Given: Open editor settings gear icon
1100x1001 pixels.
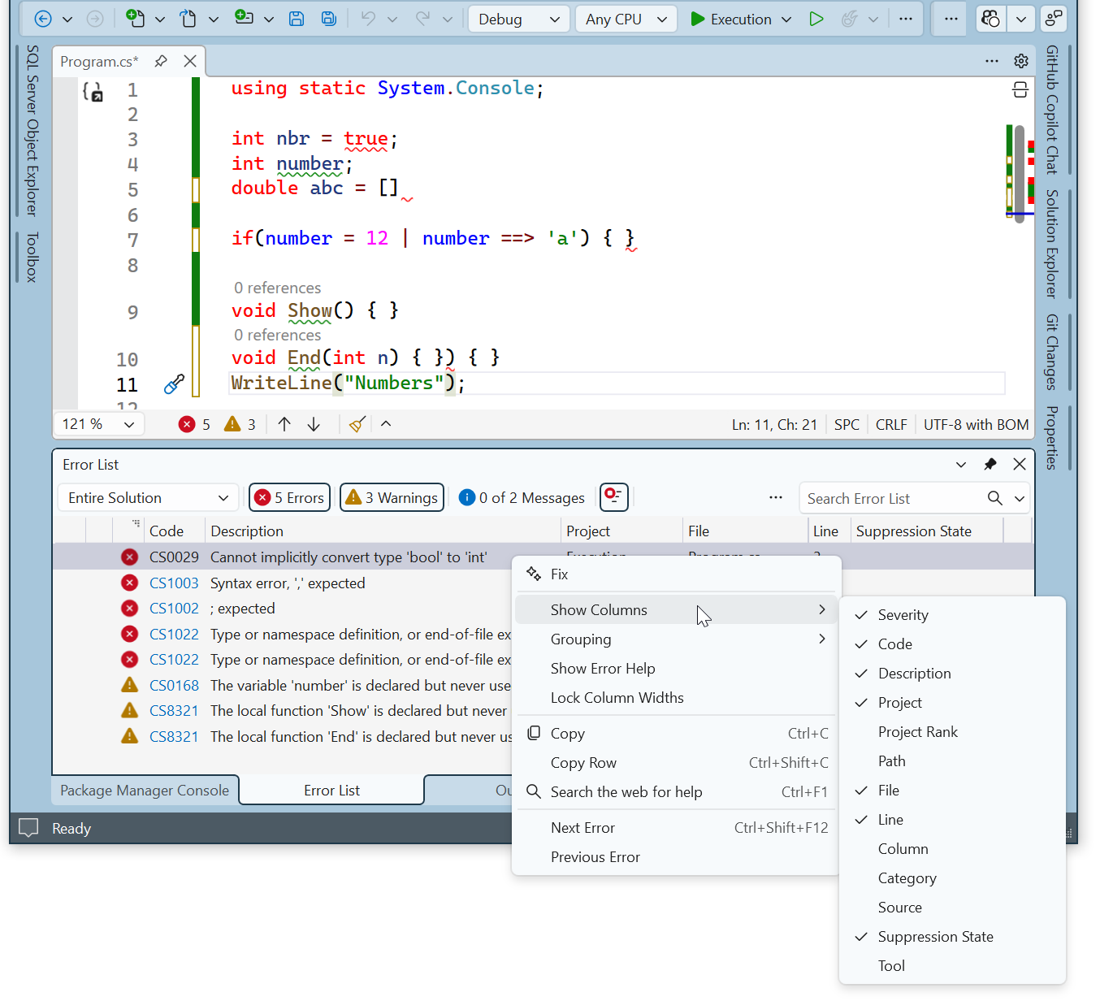Looking at the screenshot, I should click(1021, 61).
